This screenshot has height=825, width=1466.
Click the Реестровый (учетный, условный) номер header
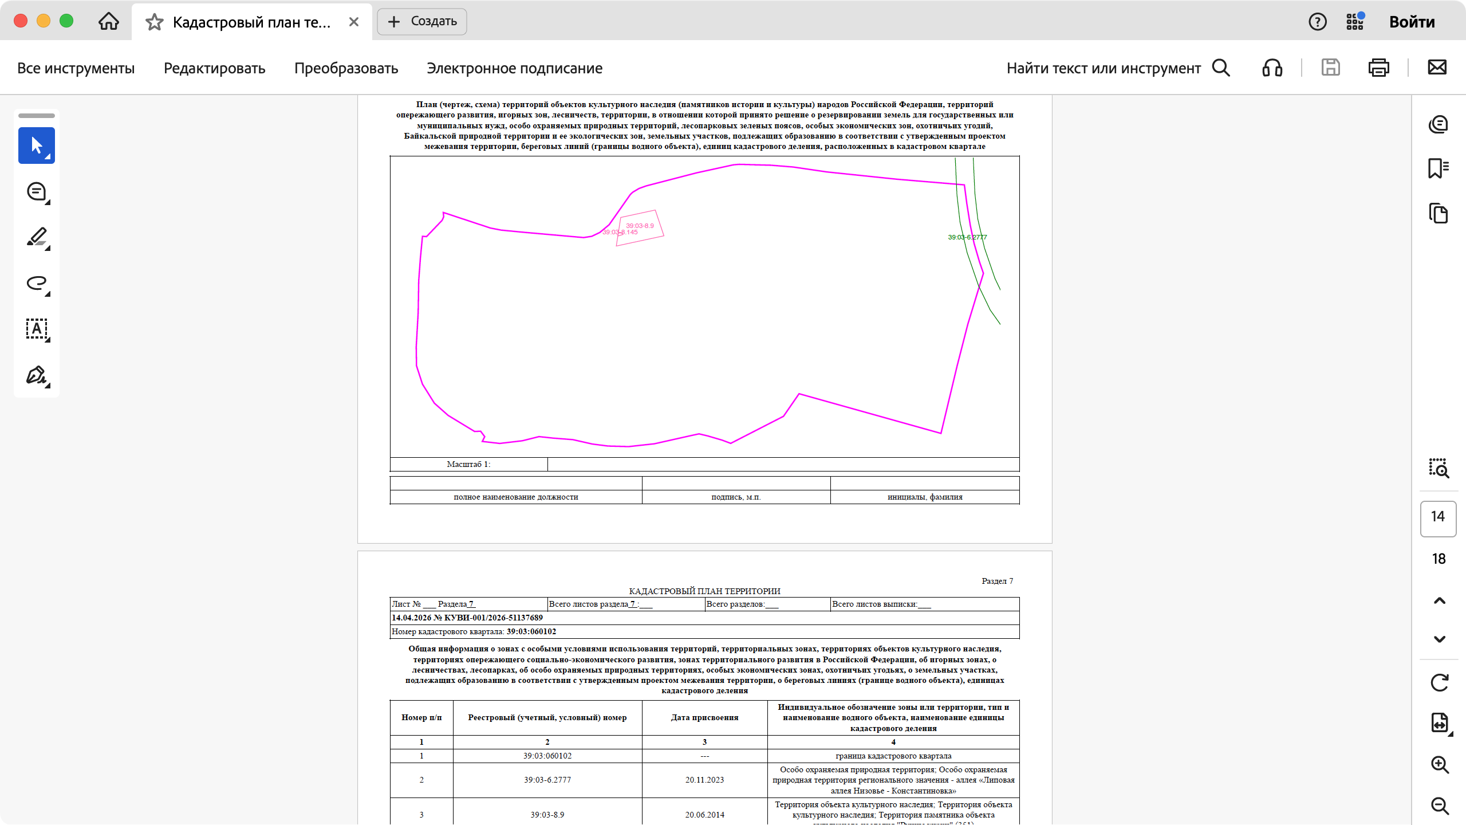(547, 718)
